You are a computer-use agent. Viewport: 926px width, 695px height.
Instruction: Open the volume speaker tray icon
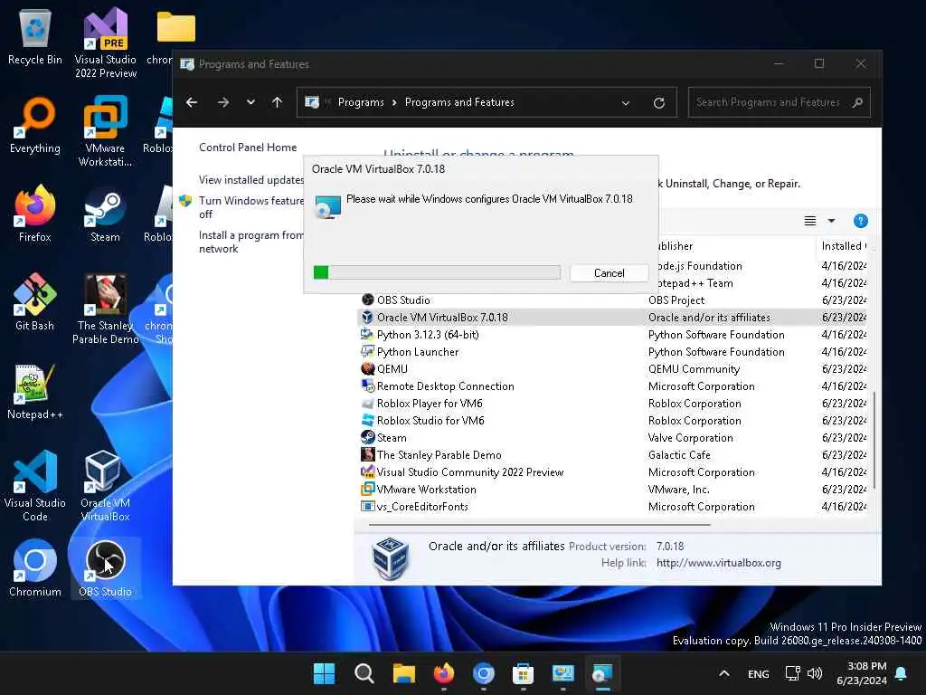coord(815,673)
